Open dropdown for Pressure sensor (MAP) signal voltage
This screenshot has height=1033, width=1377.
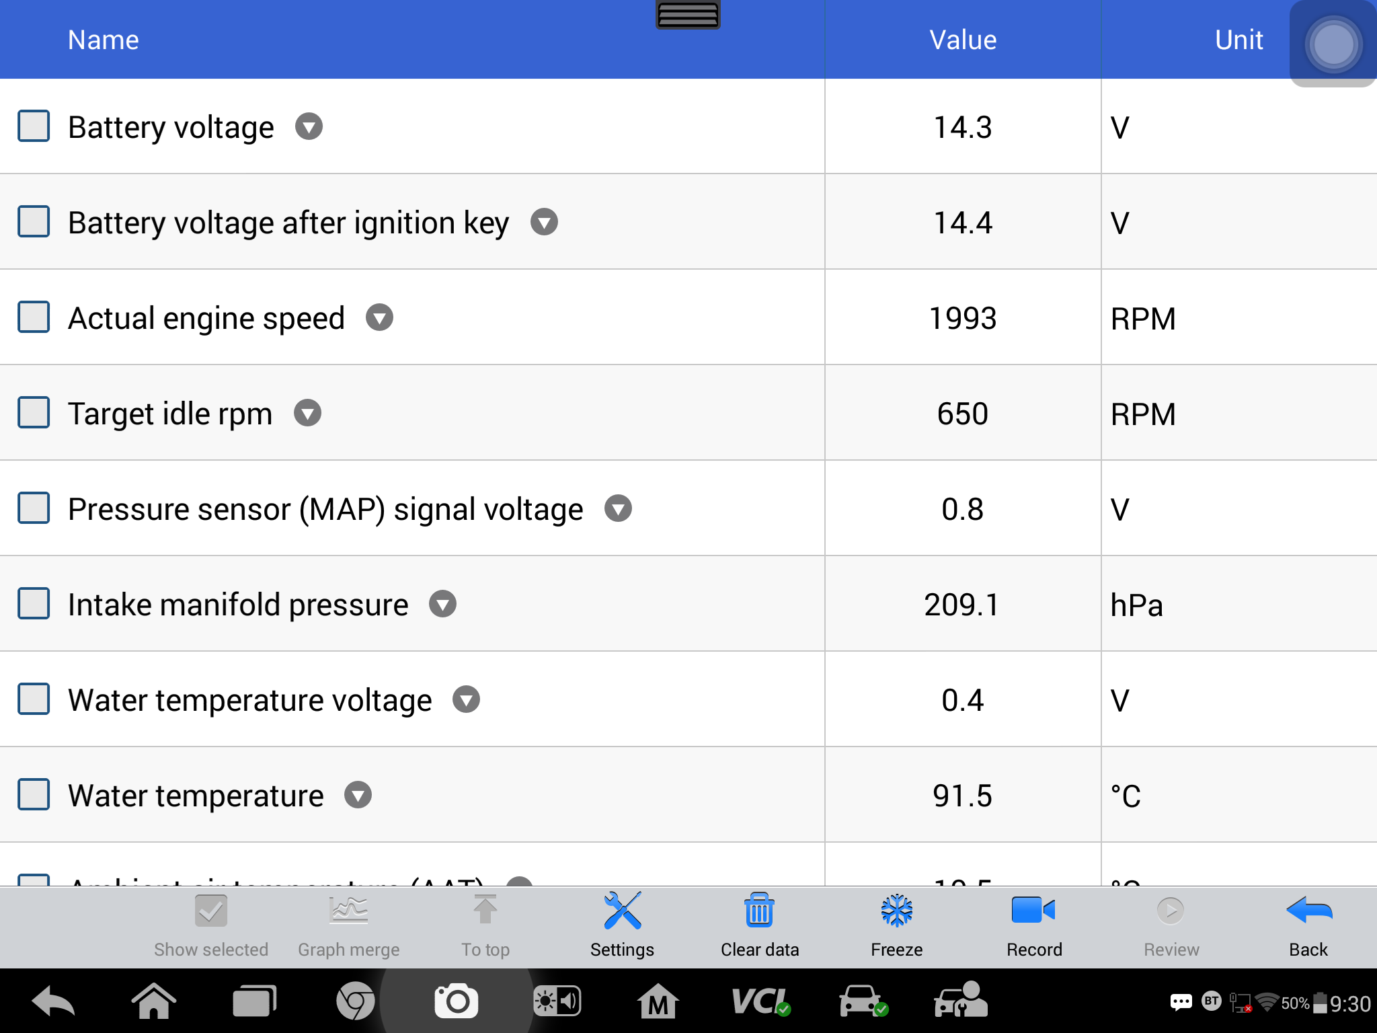point(619,508)
